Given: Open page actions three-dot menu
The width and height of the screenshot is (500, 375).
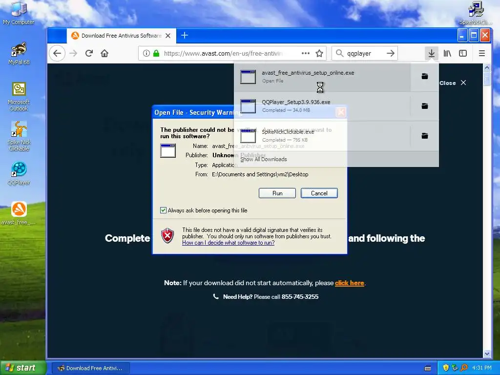Looking at the screenshot, I should coord(306,53).
